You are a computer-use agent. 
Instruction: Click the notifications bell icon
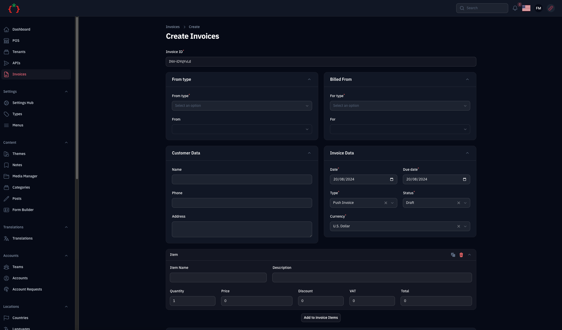(515, 8)
